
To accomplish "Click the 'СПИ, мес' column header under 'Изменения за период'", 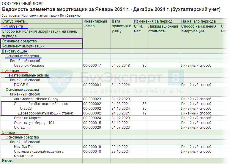I will click(x=140, y=36).
